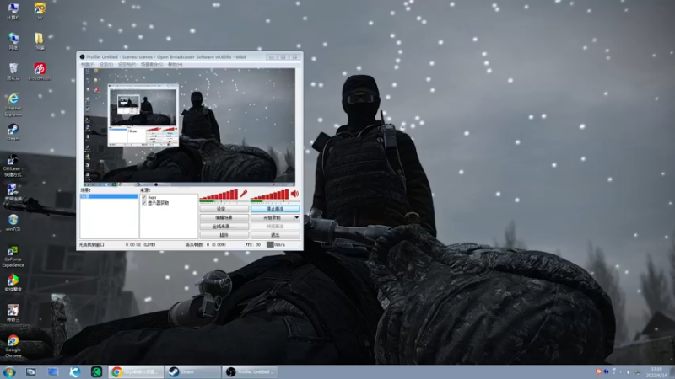Viewport: 675px width, 379px height.
Task: Open the 帮助(H) menu in OBS
Action: click(x=175, y=65)
